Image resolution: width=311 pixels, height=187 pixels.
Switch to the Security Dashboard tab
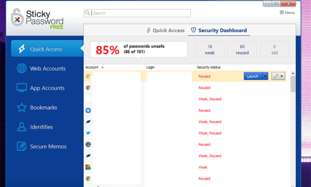pyautogui.click(x=219, y=30)
